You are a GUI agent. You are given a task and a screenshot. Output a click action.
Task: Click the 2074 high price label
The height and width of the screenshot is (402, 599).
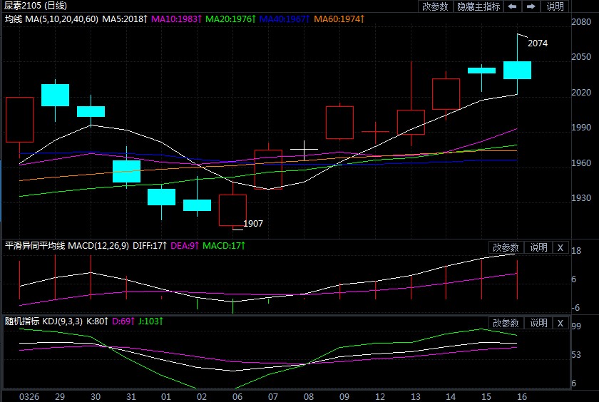pos(538,43)
